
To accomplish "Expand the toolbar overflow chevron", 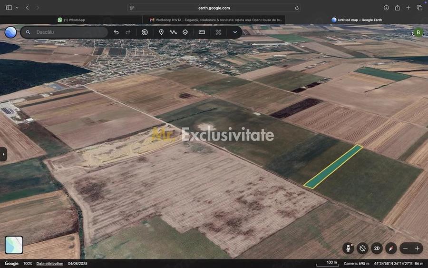I will click(235, 32).
